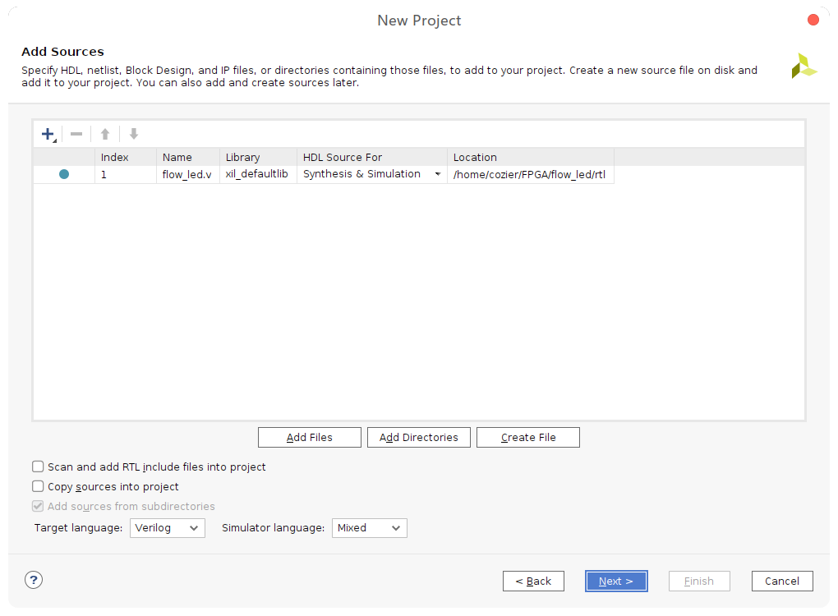Click the blue dot icon beside flow_led.v
This screenshot has height=616, width=838.
(64, 174)
